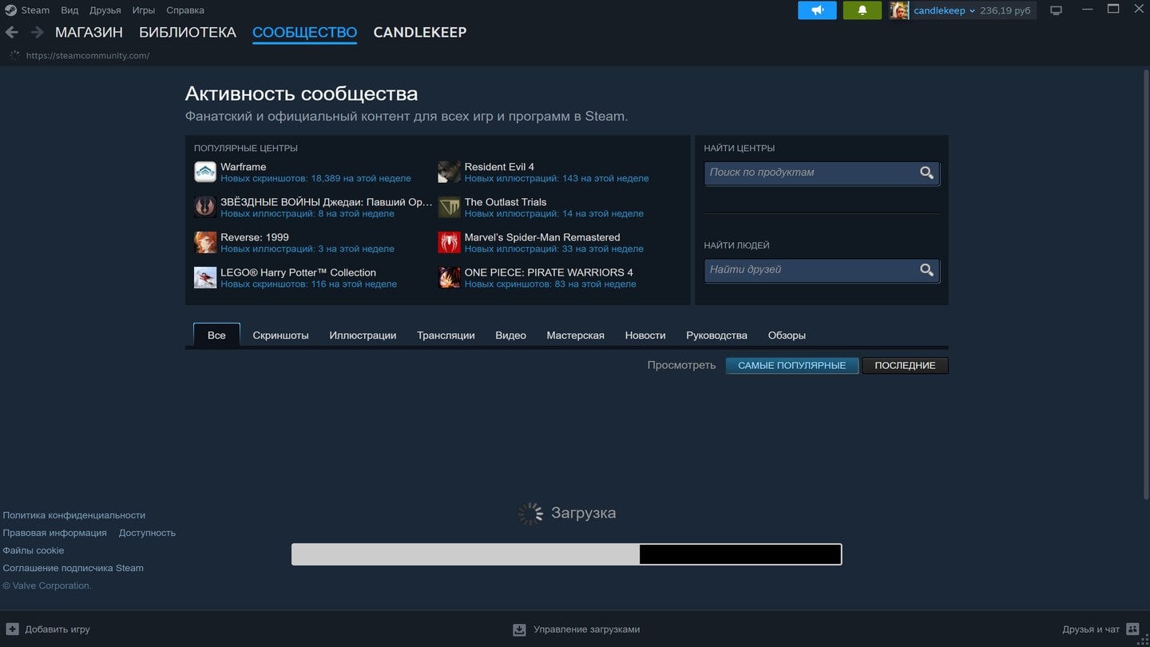Switch to the Мастерская tab
1150x647 pixels.
point(574,335)
